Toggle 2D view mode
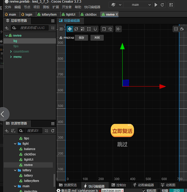187x192 pixels. [x=61, y=29]
